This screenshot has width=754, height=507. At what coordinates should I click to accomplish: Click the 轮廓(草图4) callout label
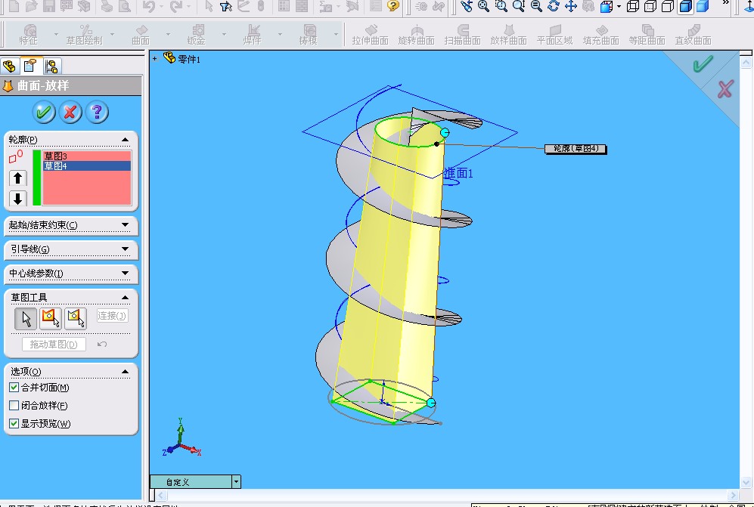pos(576,149)
